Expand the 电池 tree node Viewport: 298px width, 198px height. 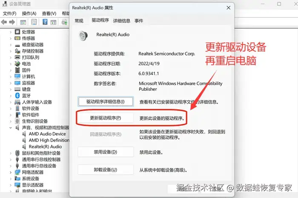pyautogui.click(x=11, y=64)
